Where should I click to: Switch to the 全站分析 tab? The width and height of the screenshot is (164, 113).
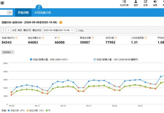pos(23,12)
